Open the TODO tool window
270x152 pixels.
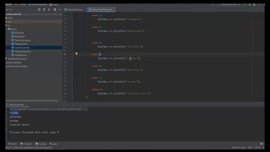12,144
